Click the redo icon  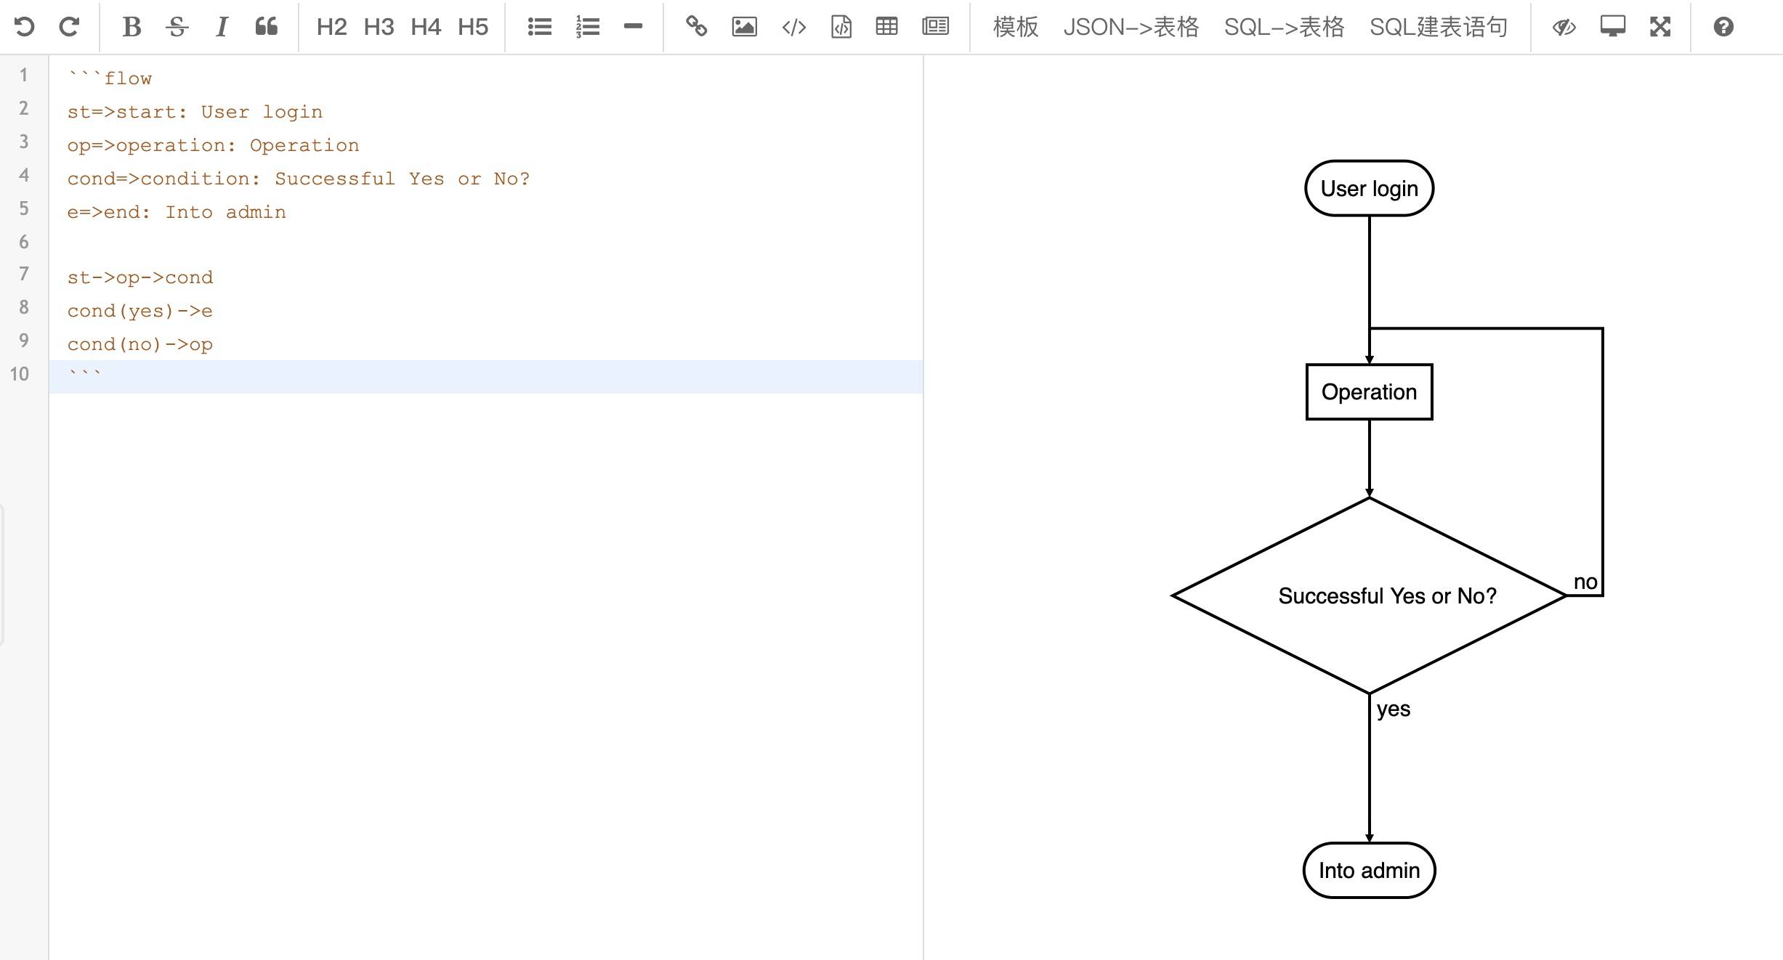tap(69, 27)
